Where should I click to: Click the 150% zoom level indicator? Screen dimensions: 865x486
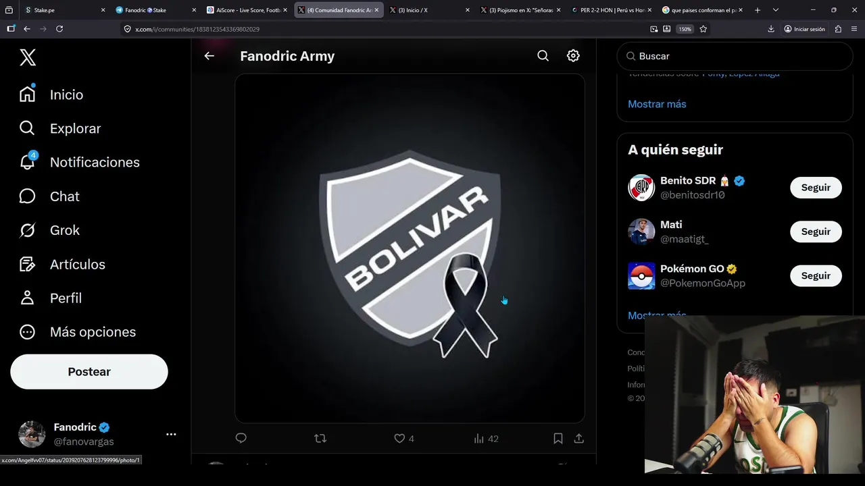pos(685,29)
